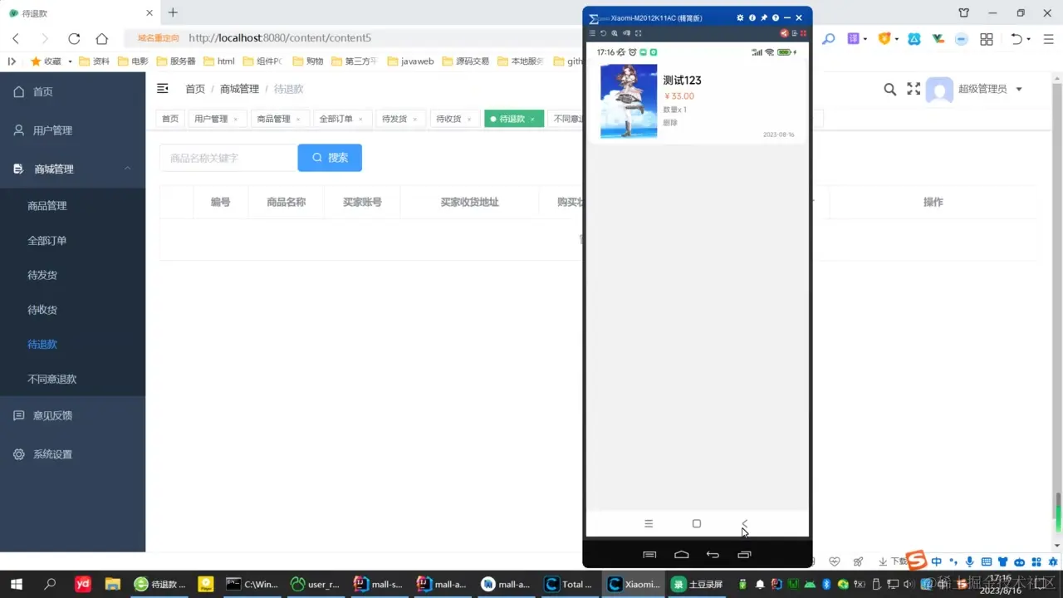Click the admin header search magnifier icon
Viewport: 1063px width, 598px height.
[889, 89]
